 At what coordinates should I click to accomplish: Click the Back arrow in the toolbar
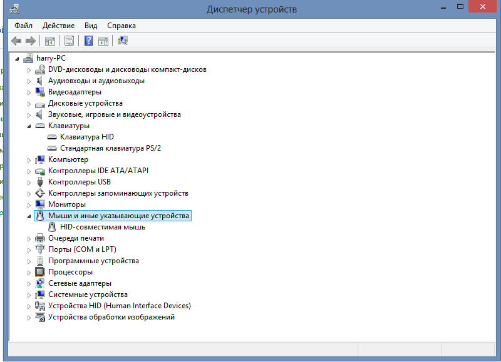point(16,41)
